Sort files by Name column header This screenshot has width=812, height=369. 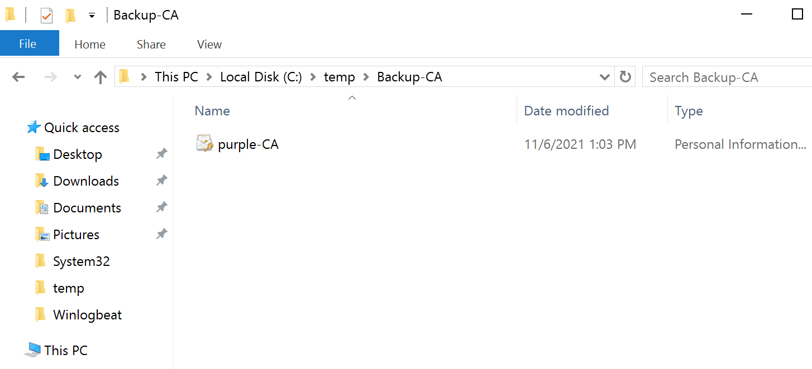click(x=212, y=111)
